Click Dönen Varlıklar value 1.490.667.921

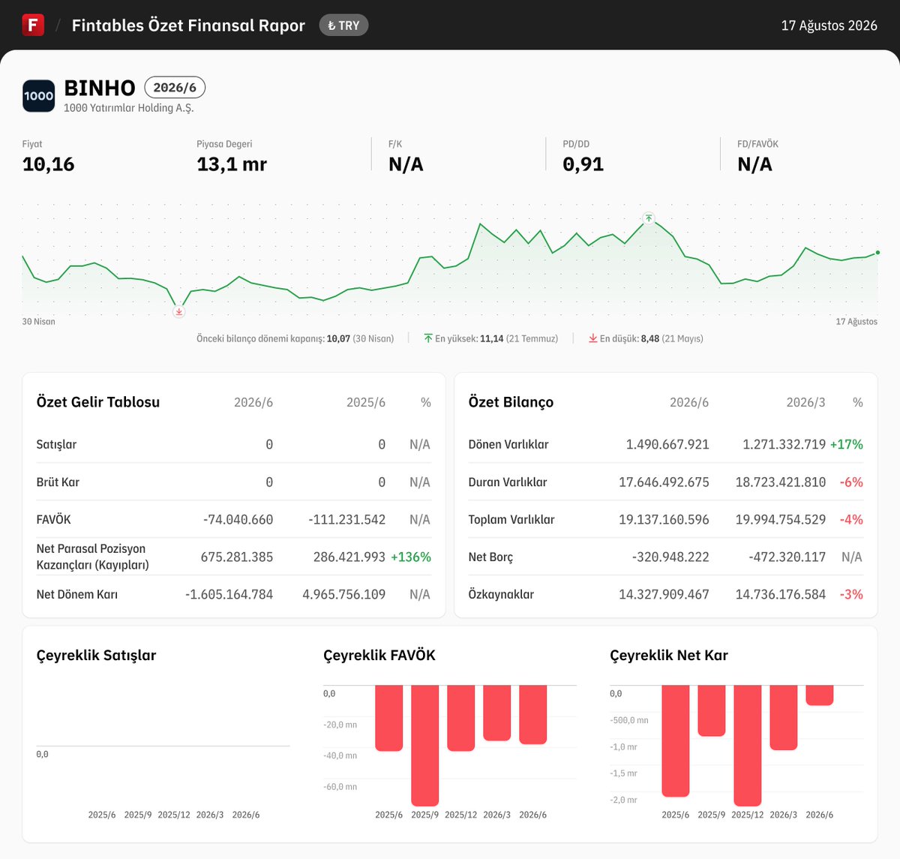click(x=667, y=444)
